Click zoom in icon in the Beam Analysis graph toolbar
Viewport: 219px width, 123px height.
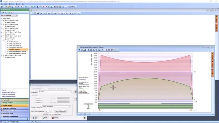(94, 50)
